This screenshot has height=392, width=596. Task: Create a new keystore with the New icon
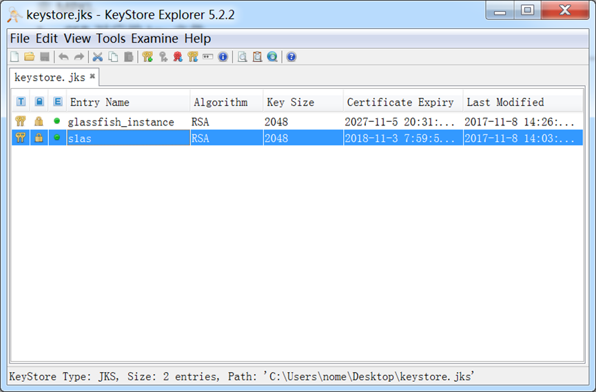click(x=14, y=57)
